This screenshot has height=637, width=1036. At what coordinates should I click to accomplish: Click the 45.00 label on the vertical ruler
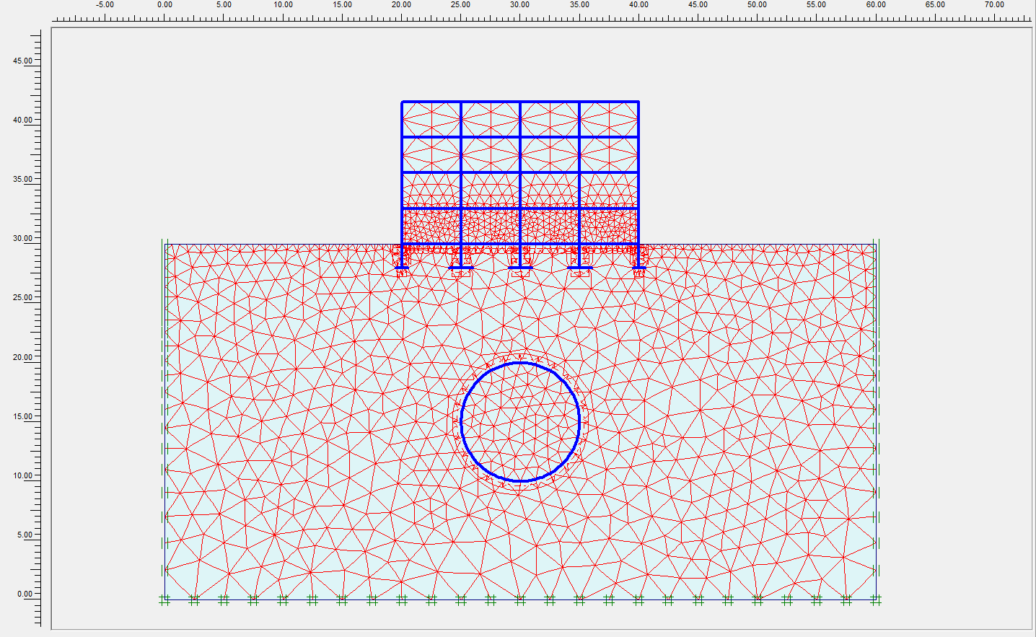click(x=22, y=61)
